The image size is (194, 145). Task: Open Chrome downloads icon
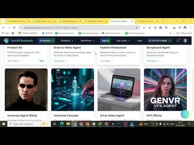pyautogui.click(x=174, y=27)
